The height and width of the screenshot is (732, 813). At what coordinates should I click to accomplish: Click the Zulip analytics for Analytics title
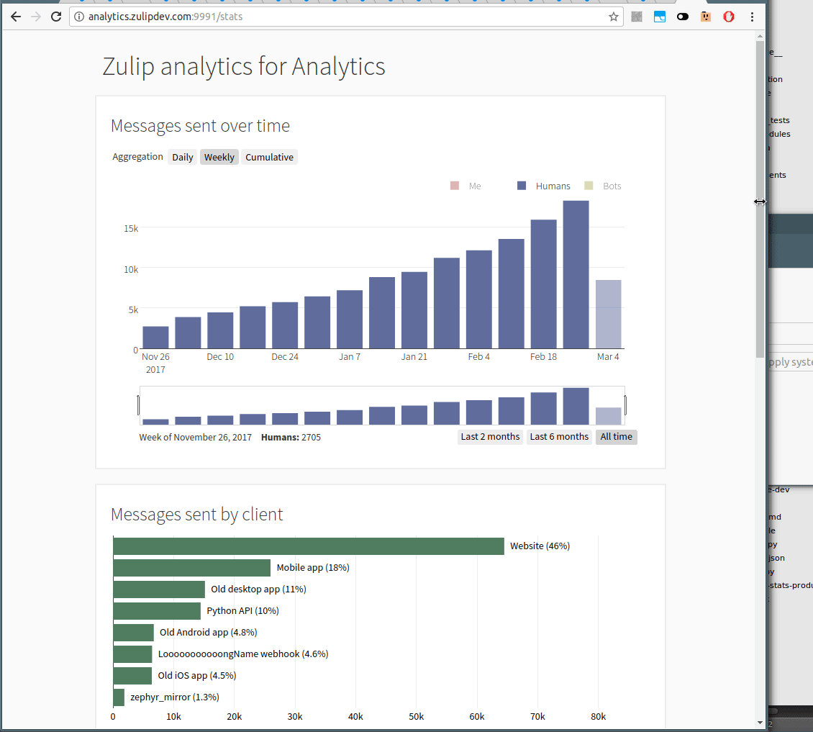pos(244,66)
